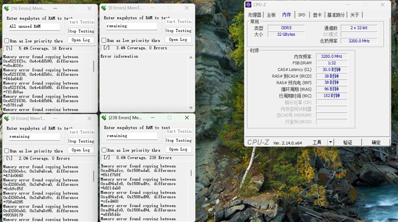Select the 显卡 tab in CPU-Z

[317, 15]
